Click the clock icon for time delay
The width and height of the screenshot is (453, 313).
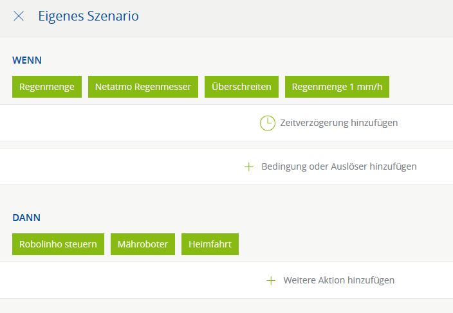[x=267, y=123]
